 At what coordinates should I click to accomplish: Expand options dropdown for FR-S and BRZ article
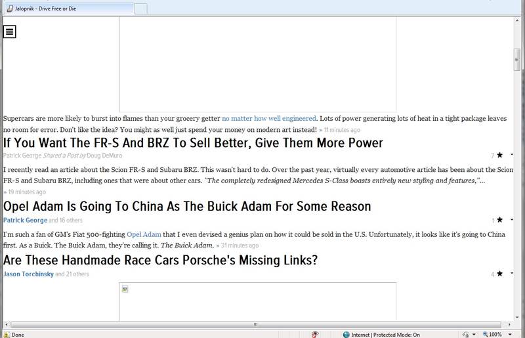[x=512, y=155]
